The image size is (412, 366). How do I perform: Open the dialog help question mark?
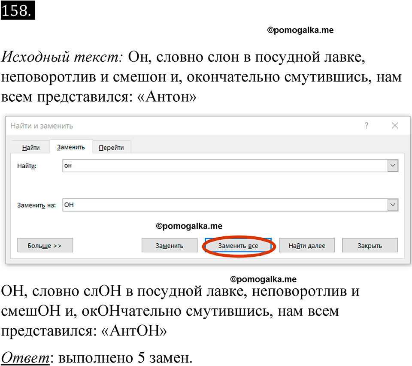(x=367, y=125)
